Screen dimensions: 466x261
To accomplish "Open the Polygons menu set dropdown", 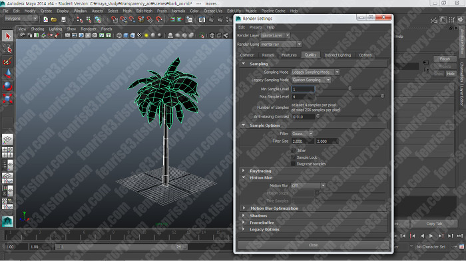I will point(21,19).
